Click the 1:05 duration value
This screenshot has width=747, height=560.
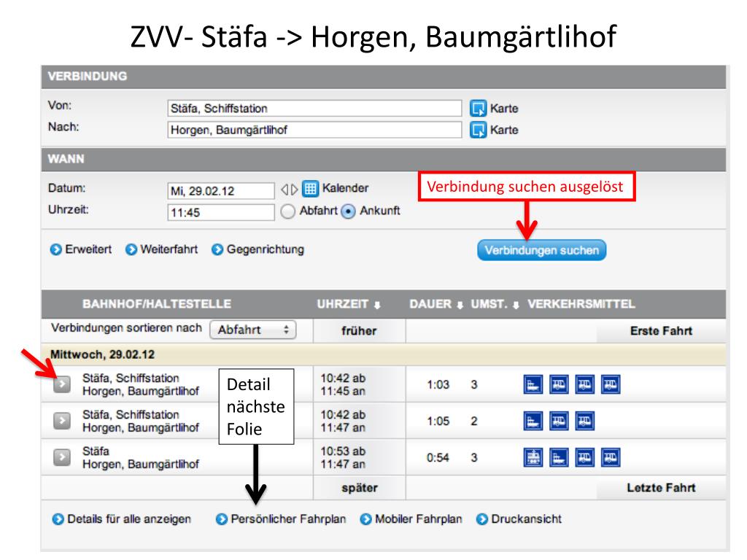coord(438,421)
